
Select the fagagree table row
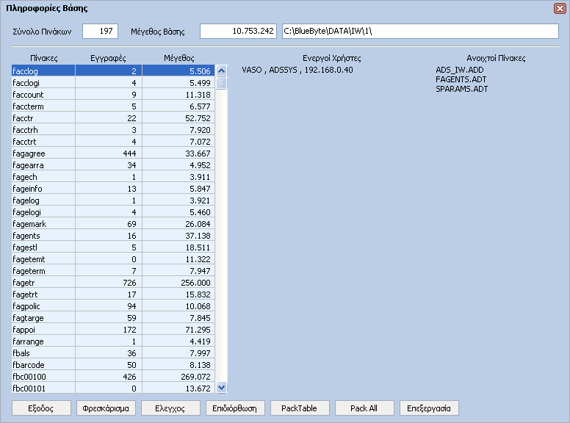pos(113,153)
